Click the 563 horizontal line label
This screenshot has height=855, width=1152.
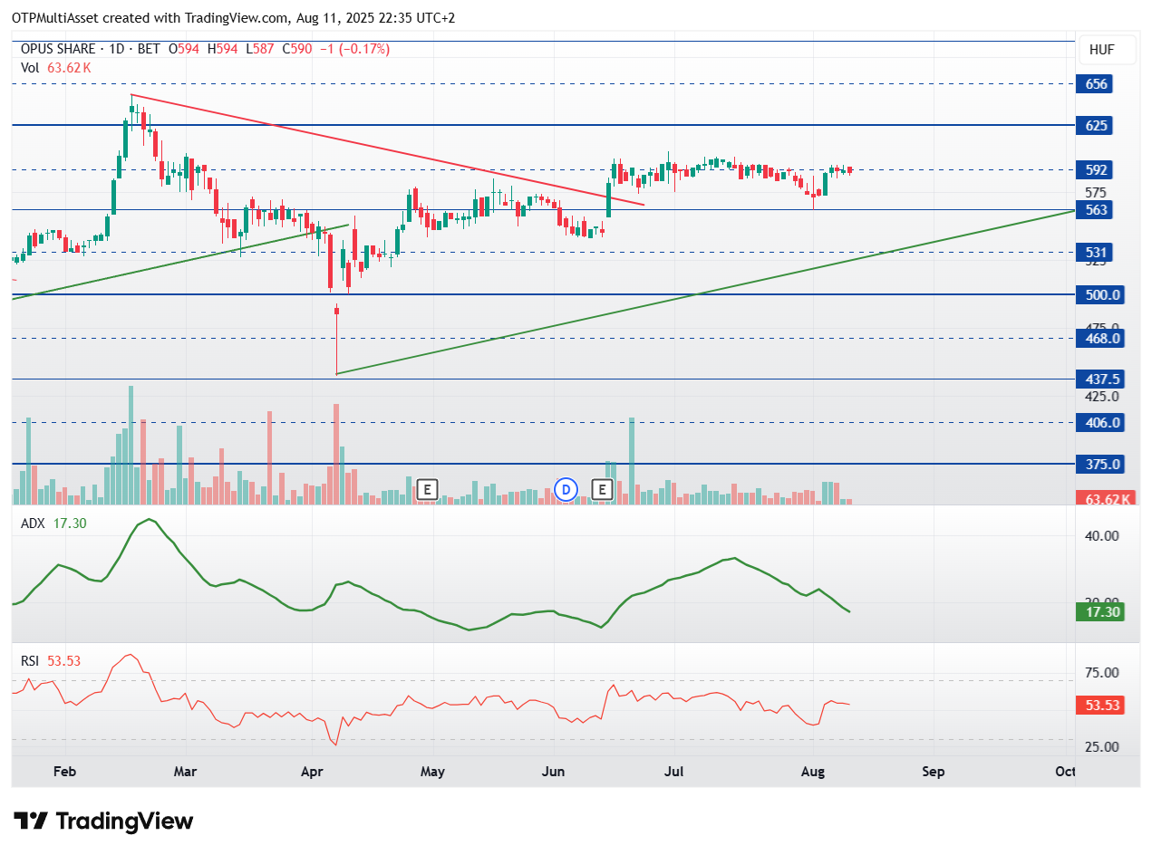1097,209
